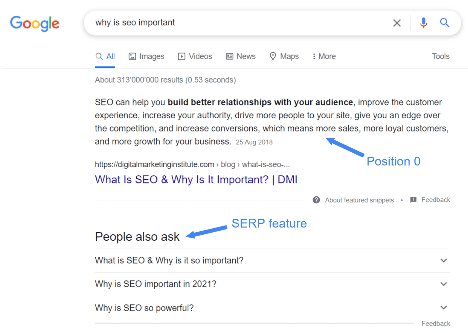
Task: Open About featured snippets
Action: tap(359, 200)
